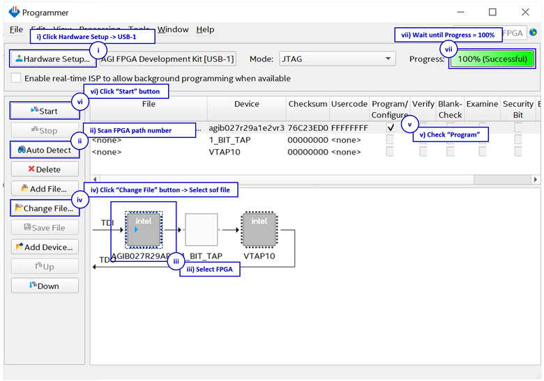Select the AGIB027R29A FPGA chip in chain
This screenshot has height=381, width=544.
click(143, 229)
